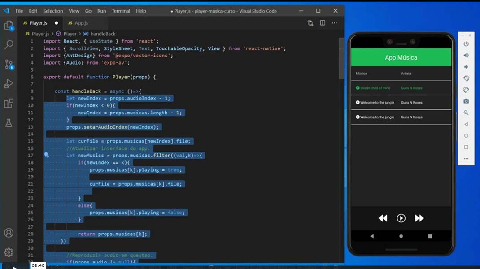Open the Source Control view in the activity bar
This screenshot has height=269, width=480.
click(x=10, y=64)
